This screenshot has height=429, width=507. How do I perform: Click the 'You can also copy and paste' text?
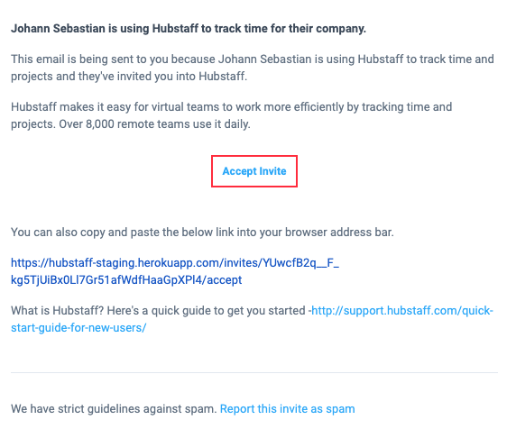coord(202,233)
